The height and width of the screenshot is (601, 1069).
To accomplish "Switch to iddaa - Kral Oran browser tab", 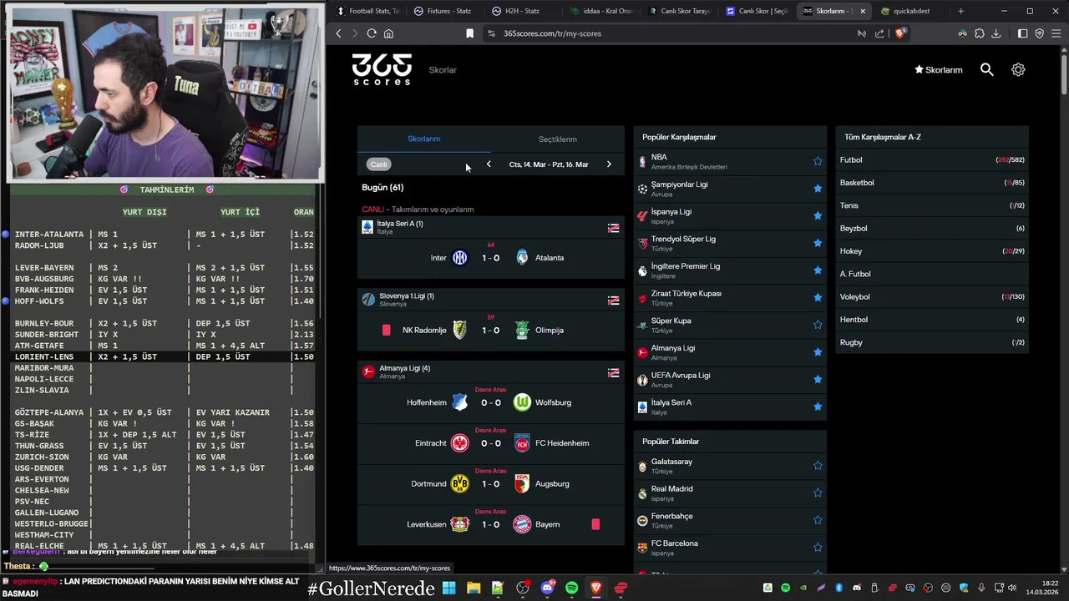I will pyautogui.click(x=600, y=11).
